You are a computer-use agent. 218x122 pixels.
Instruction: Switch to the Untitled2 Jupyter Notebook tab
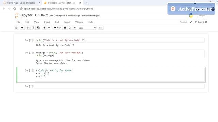pos(61,3)
